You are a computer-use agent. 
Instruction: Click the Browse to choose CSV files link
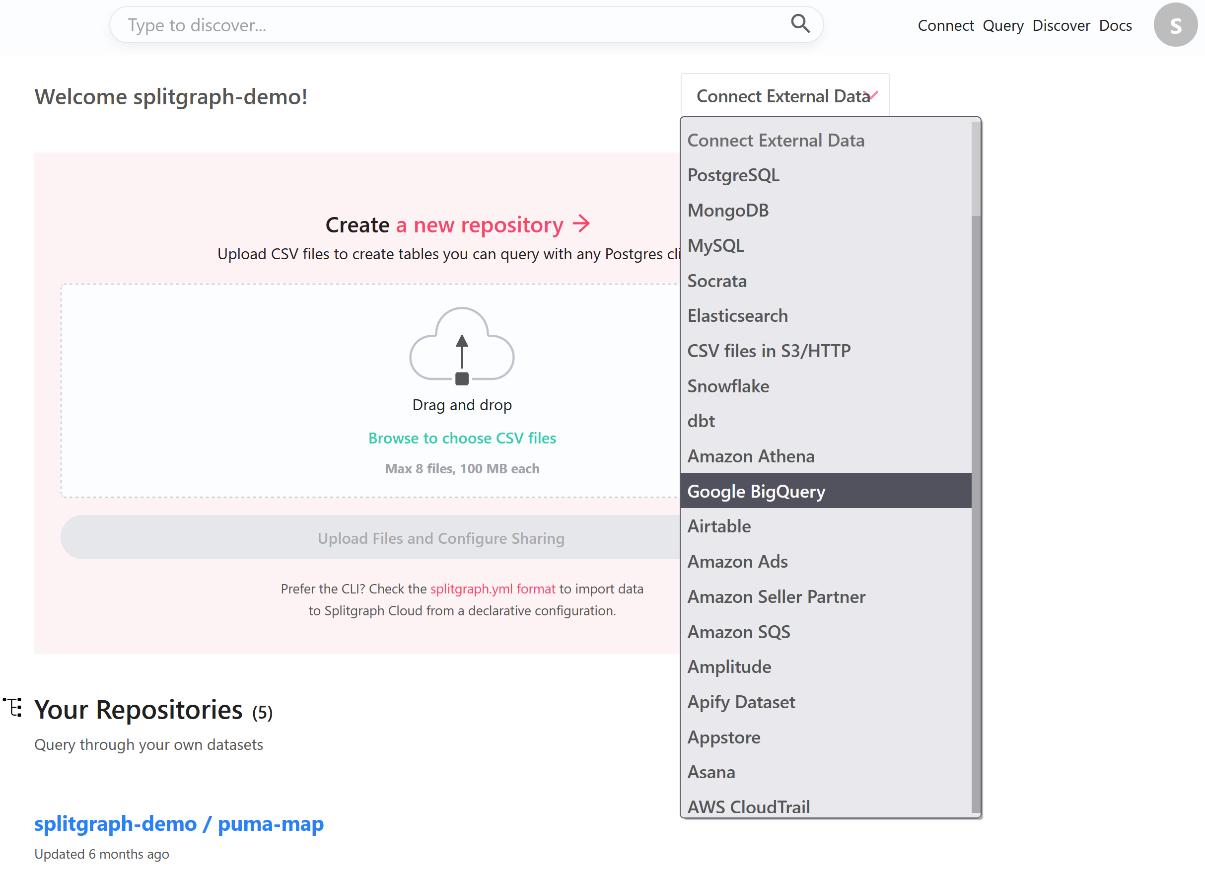click(x=462, y=437)
